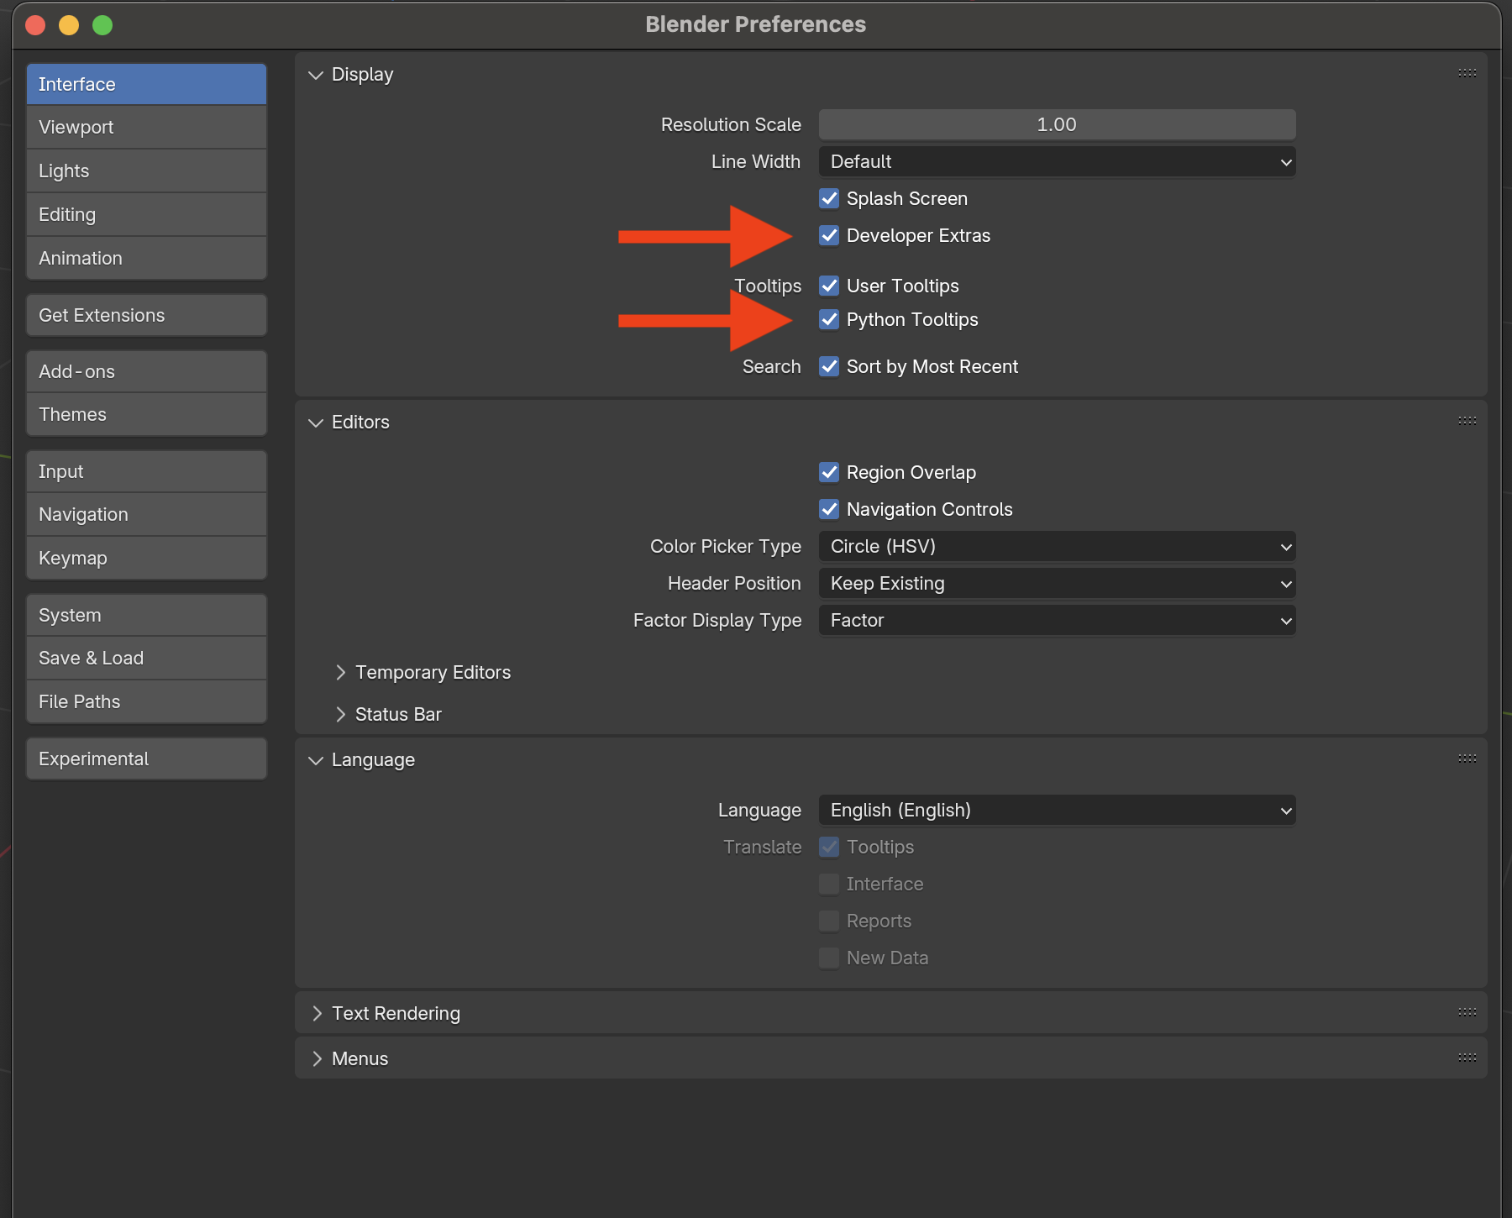Toggle the Translate Tooltips checkbox
The image size is (1512, 1218).
829,847
